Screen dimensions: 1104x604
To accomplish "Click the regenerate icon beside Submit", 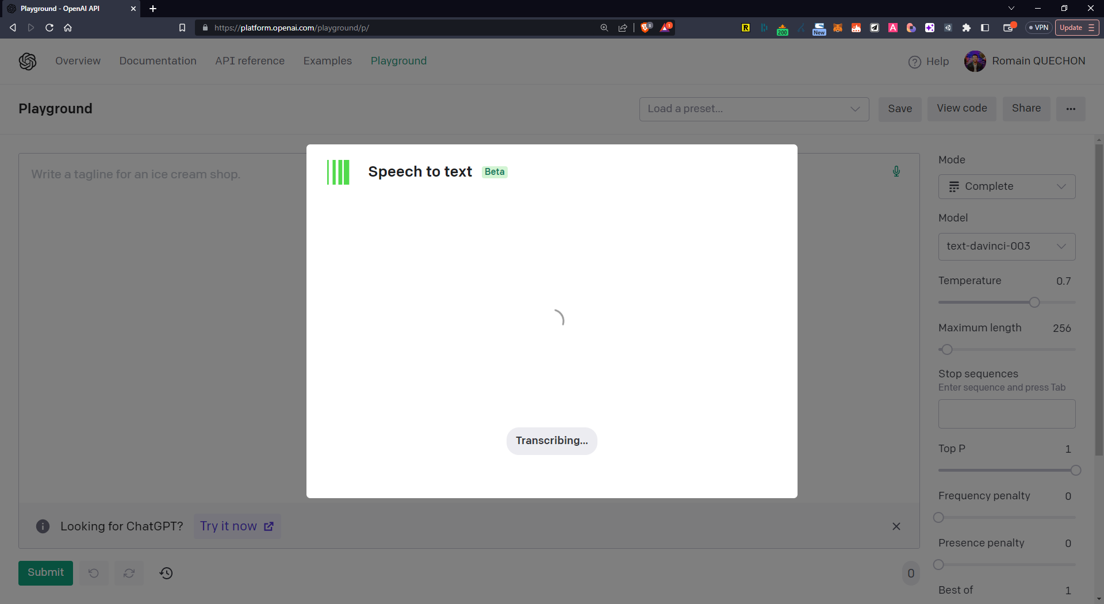I will coord(129,573).
